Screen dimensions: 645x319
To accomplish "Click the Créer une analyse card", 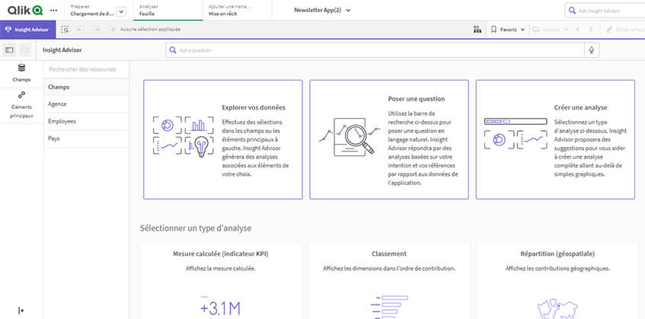I will pyautogui.click(x=555, y=139).
